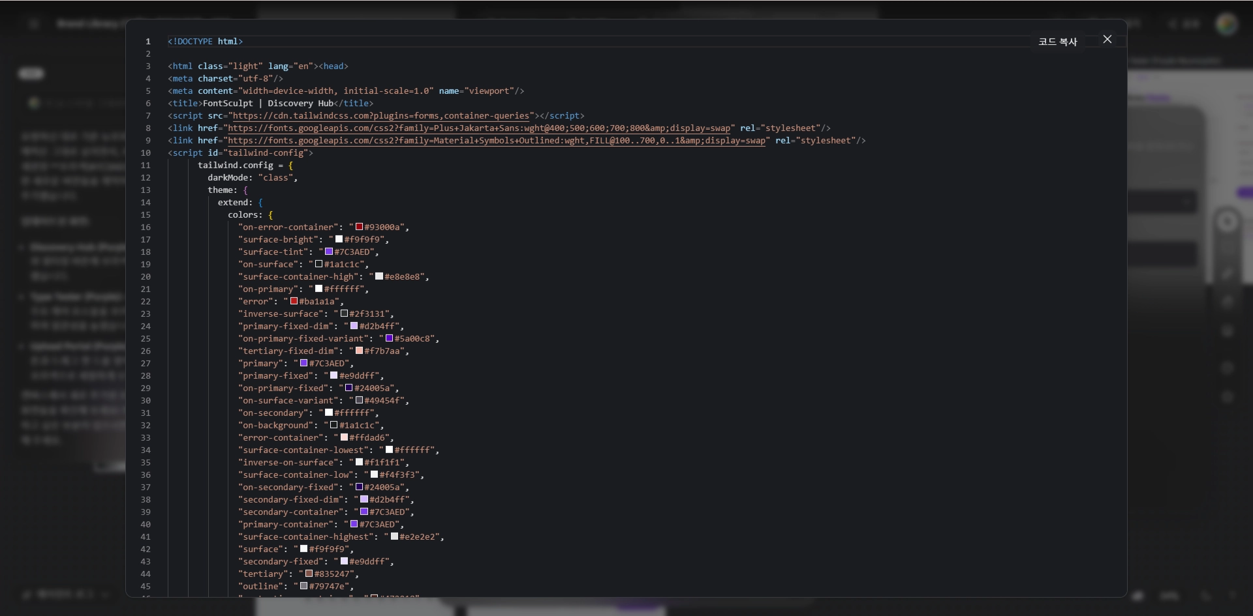Open the Plus Jakarta Sans Google Fonts link

[x=478, y=128]
